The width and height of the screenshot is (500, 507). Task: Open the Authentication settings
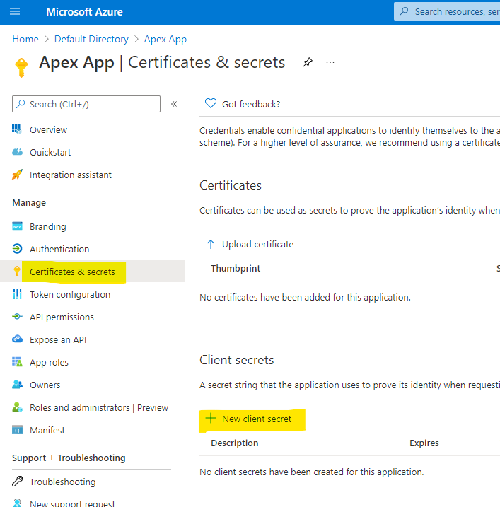coord(59,250)
